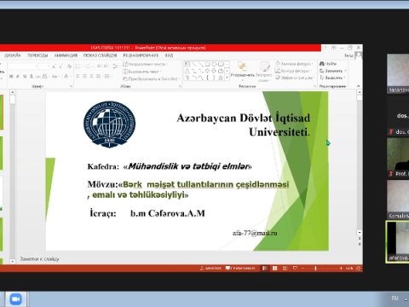Image resolution: width=409 pixels, height=307 pixels.
Task: Increase the list indent level
Action: coord(107,66)
